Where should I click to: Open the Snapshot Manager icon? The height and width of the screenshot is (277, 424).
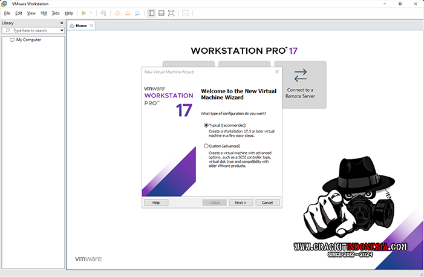tap(138, 13)
